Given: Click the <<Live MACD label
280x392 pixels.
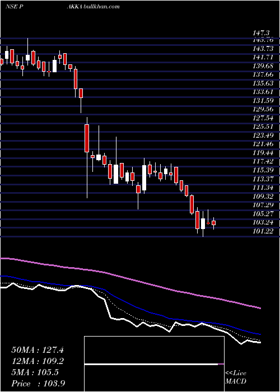Looking at the screenshot, I should 236,377.
